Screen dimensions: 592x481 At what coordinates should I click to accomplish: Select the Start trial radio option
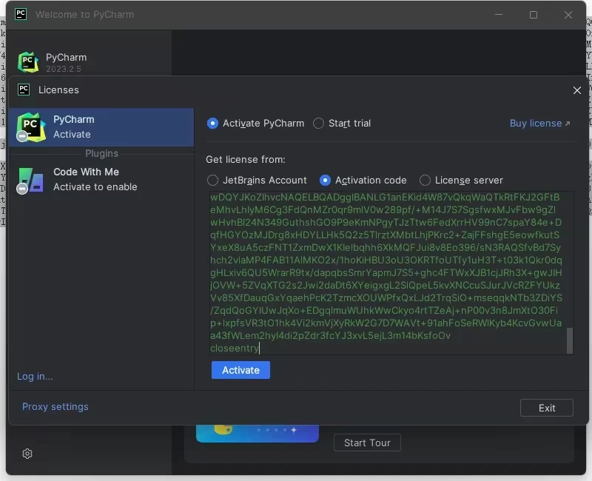[319, 124]
